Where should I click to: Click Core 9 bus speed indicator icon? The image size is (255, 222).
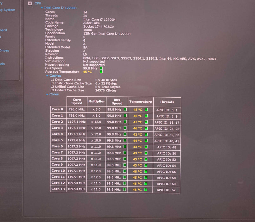[125, 165]
